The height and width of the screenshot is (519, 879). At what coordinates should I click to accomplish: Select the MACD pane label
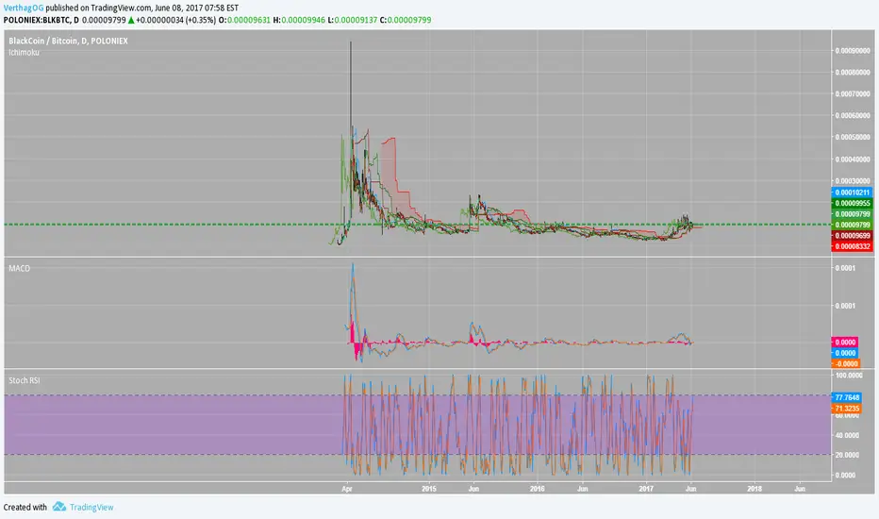point(20,268)
